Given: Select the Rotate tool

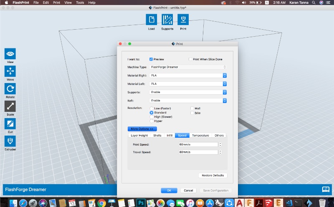Looking at the screenshot, I should coord(10,88).
